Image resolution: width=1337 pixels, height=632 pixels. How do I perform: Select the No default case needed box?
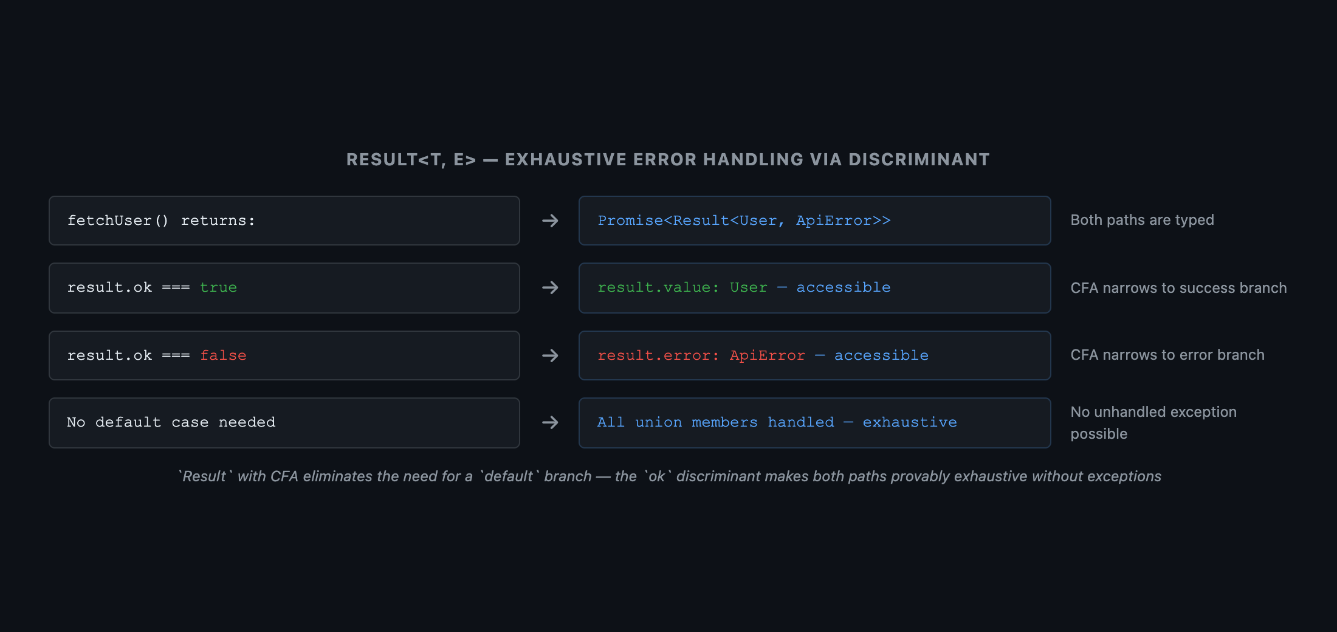pos(284,423)
